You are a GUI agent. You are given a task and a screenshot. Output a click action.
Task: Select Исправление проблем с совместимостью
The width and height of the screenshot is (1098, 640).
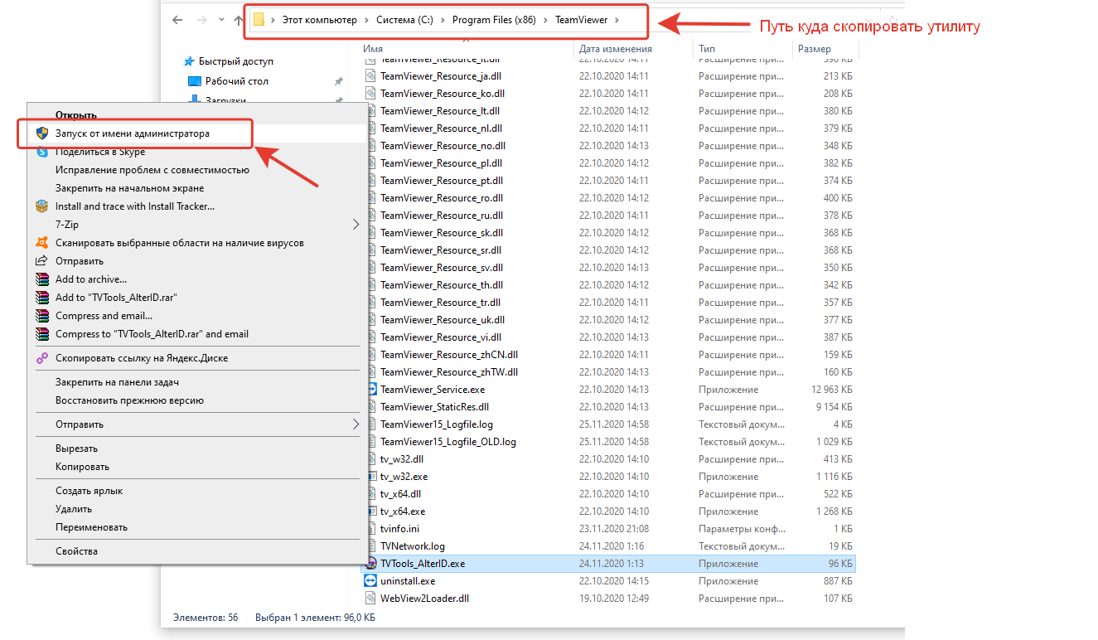(152, 170)
